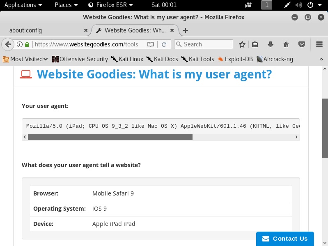Click the green padlock security icon
This screenshot has height=246, width=328.
[x=27, y=44]
